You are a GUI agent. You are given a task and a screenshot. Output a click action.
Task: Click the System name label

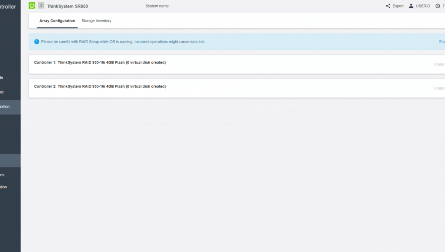pos(157,6)
